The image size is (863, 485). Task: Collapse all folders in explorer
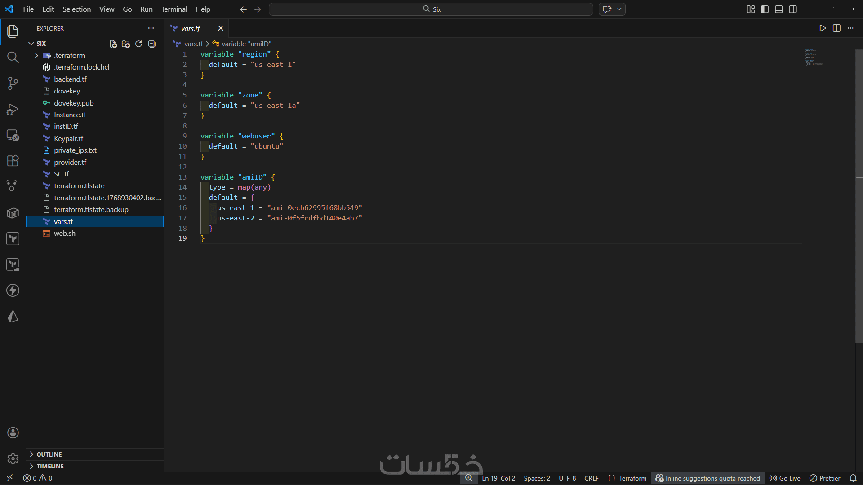(152, 44)
